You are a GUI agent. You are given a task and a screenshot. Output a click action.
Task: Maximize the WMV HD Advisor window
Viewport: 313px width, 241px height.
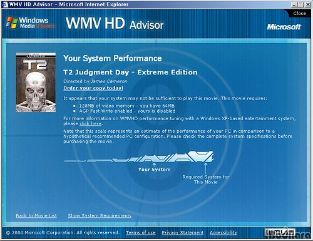click(300, 4)
